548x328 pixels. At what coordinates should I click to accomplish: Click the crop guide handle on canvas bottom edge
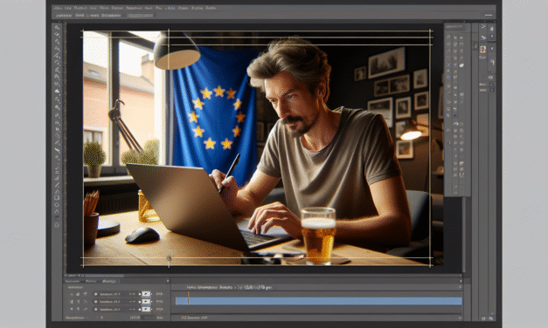pyautogui.click(x=170, y=258)
